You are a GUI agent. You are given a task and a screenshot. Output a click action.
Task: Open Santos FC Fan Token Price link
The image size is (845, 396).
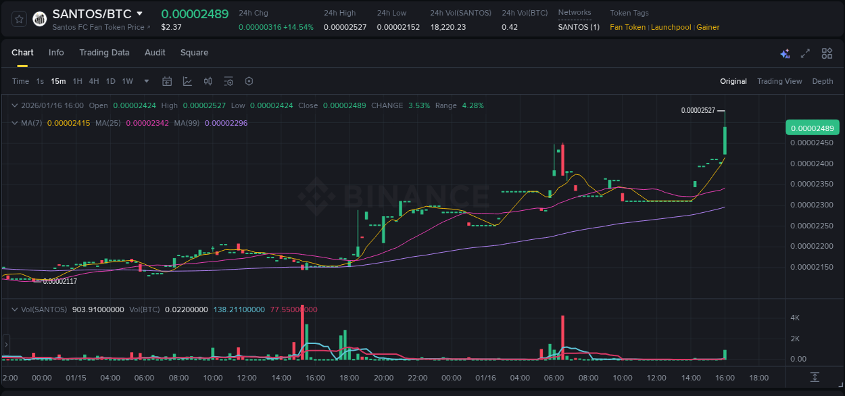[x=101, y=27]
